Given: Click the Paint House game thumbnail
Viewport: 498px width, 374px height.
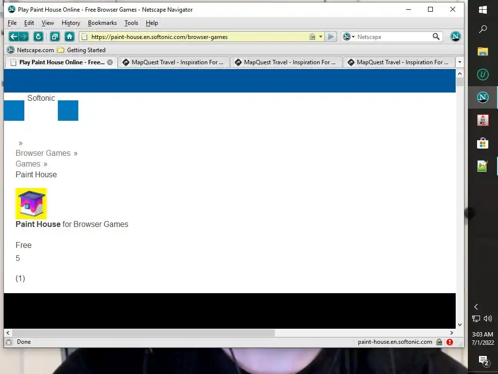Looking at the screenshot, I should point(31,204).
